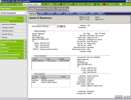Screen dimensions: 131x100
Task: Switch to the History tab
Action: 101,14
